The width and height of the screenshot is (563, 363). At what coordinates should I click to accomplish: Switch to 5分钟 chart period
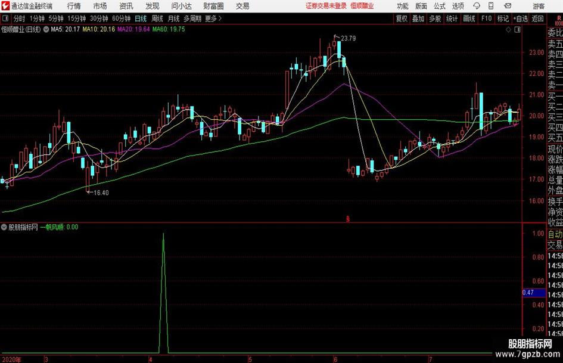(x=56, y=18)
